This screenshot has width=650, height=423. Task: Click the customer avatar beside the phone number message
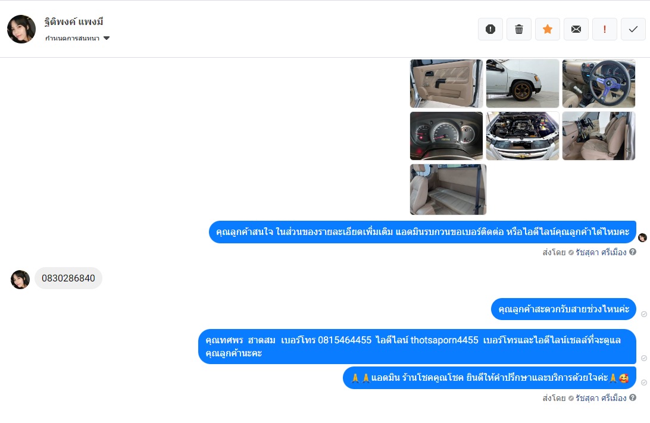[20, 279]
